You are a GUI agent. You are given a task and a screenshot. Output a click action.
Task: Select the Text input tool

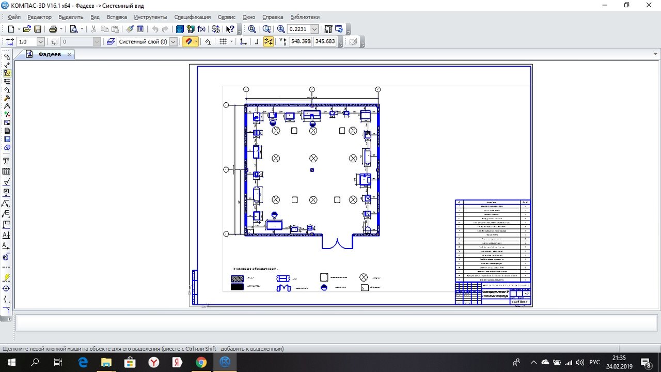click(x=7, y=161)
